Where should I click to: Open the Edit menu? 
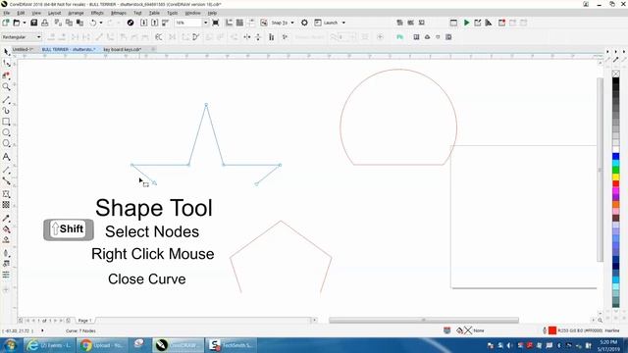click(21, 13)
